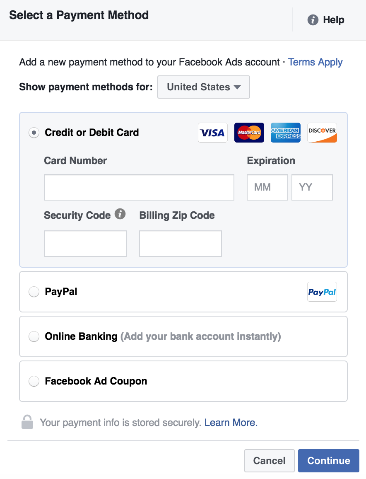Open the United States country dropdown
Screen dimensions: 366x479
click(x=203, y=87)
